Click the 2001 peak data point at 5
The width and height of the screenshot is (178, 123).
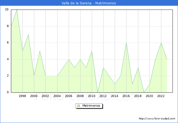(x=40, y=51)
